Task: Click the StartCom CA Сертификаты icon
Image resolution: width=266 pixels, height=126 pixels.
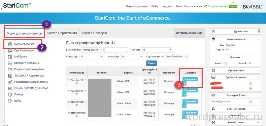Action: pos(10,76)
